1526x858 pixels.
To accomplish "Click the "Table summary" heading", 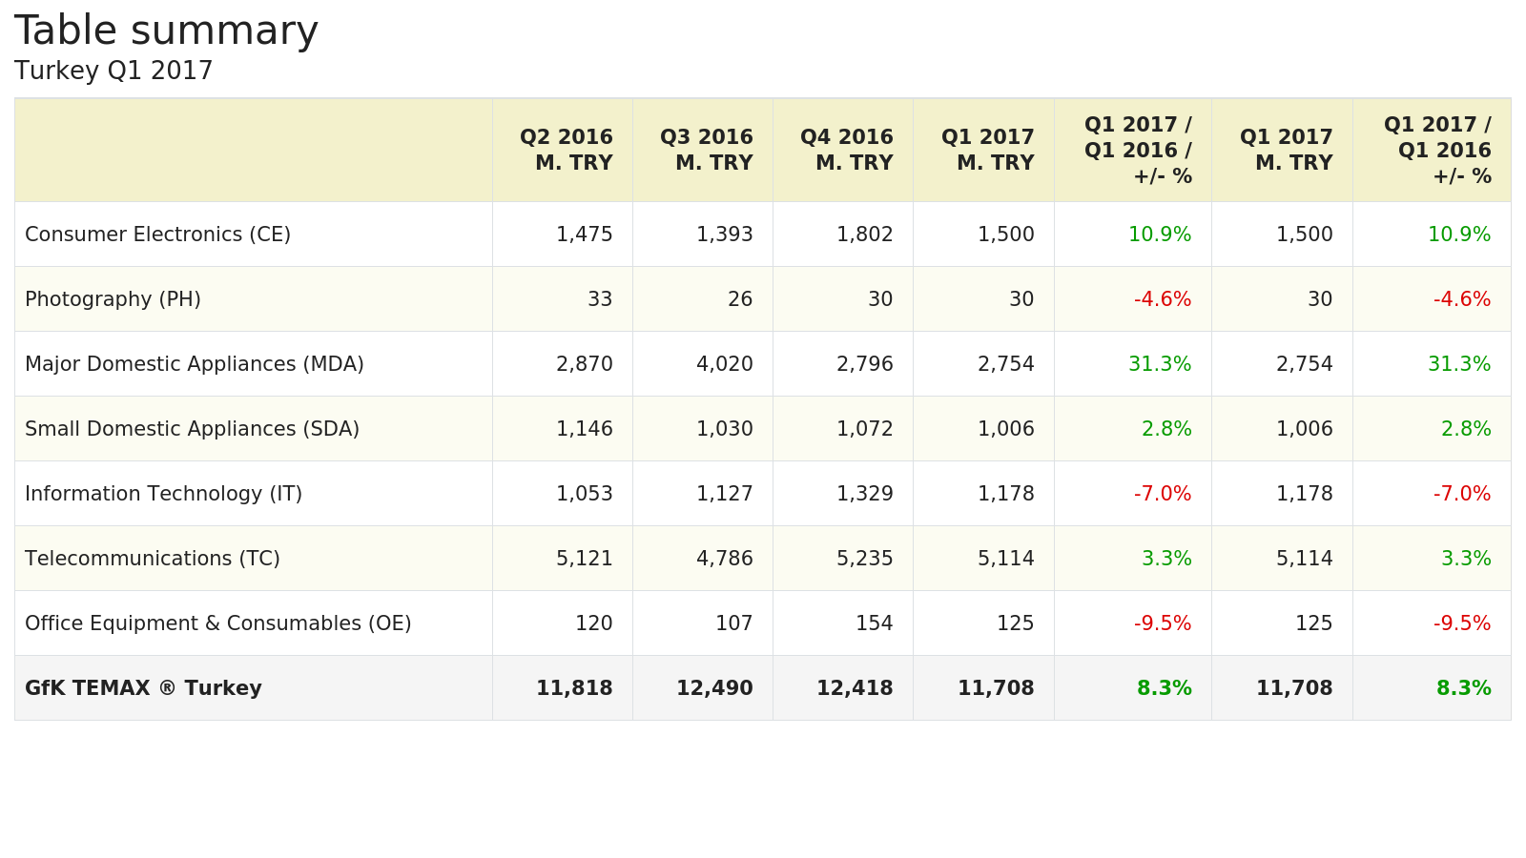I will click(166, 31).
